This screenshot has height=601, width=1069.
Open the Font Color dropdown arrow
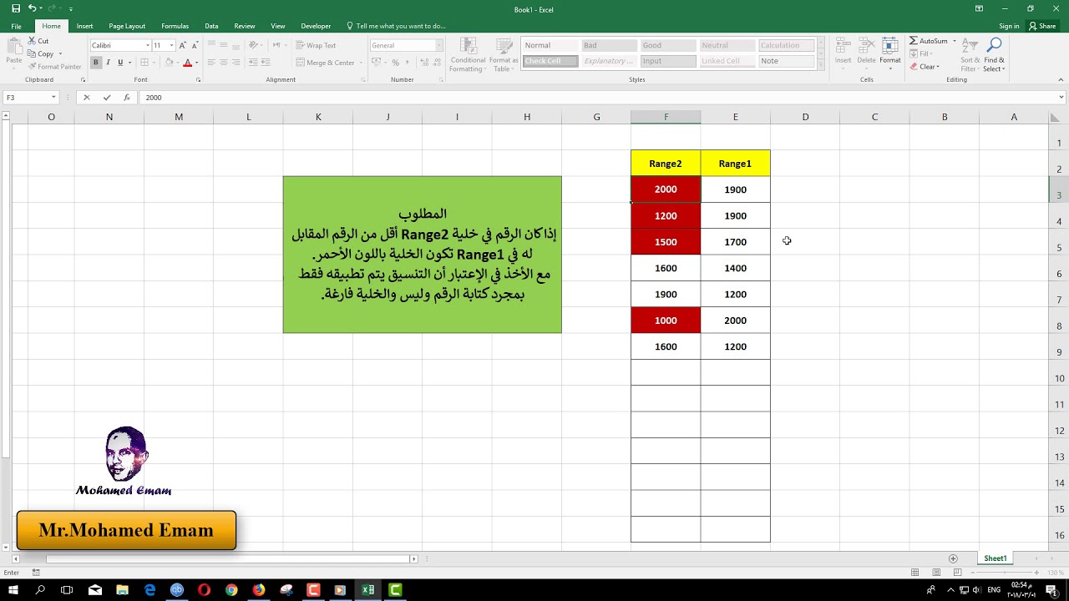pos(196,63)
